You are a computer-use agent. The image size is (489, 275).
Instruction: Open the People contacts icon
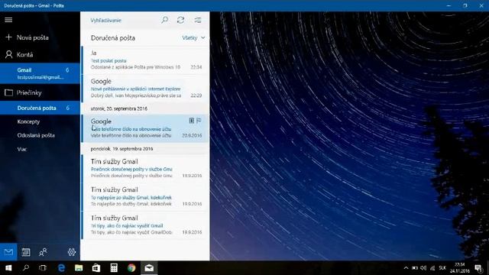(43, 252)
